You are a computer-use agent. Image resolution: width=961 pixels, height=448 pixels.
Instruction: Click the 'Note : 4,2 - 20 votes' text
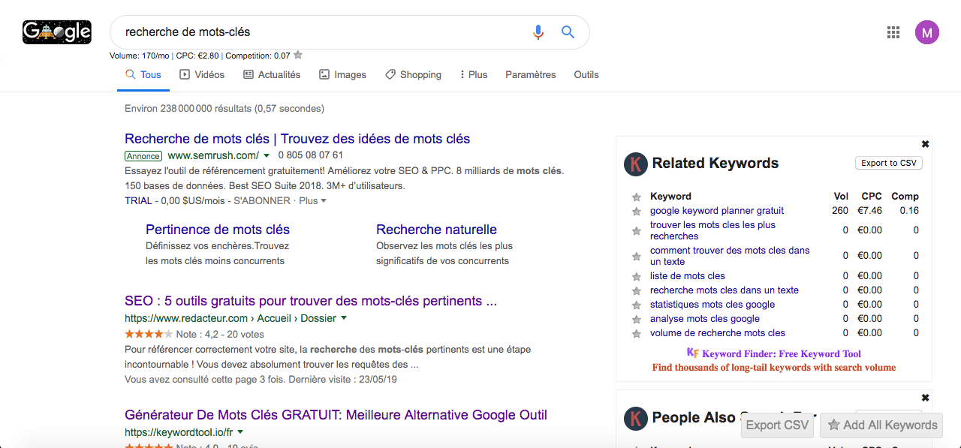220,335
